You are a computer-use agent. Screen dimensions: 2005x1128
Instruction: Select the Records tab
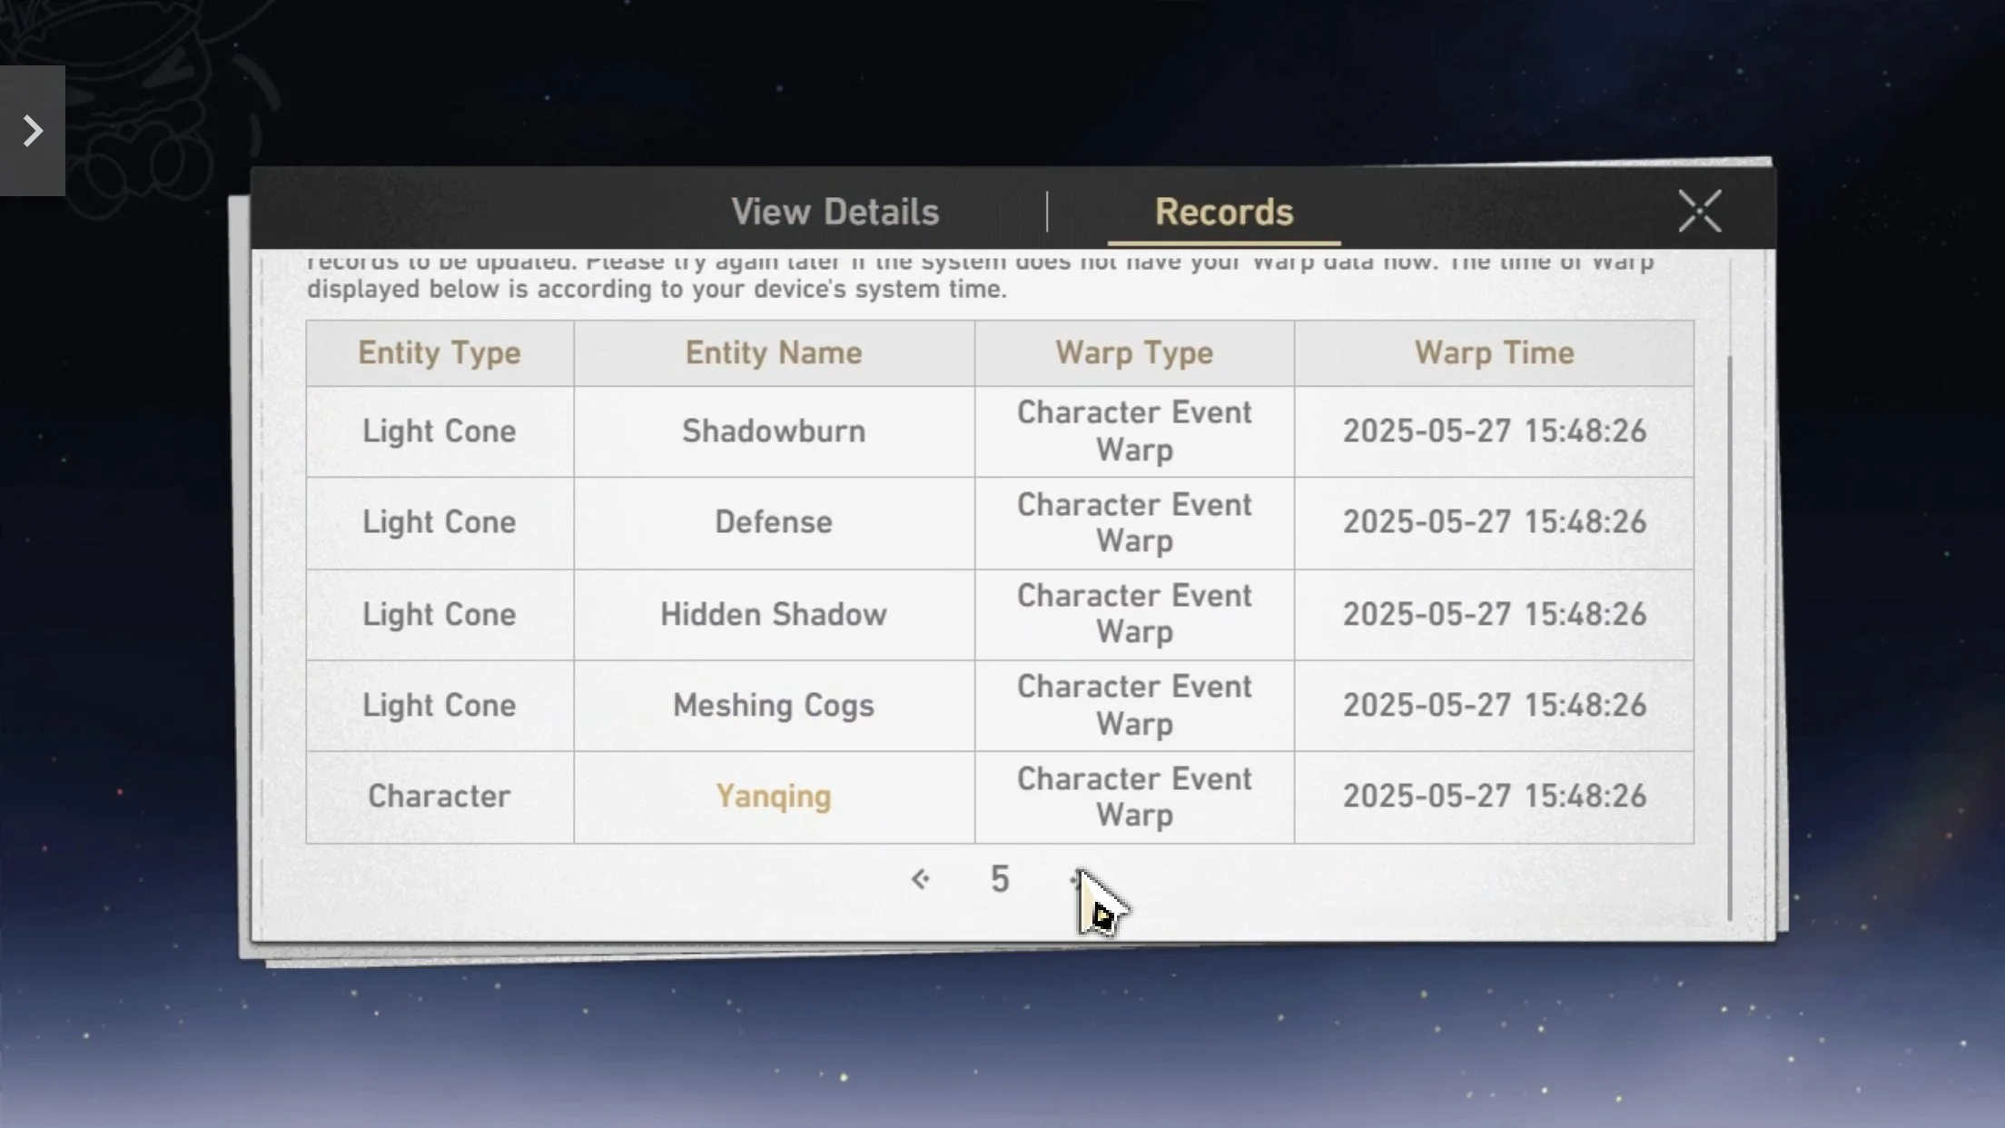tap(1223, 213)
